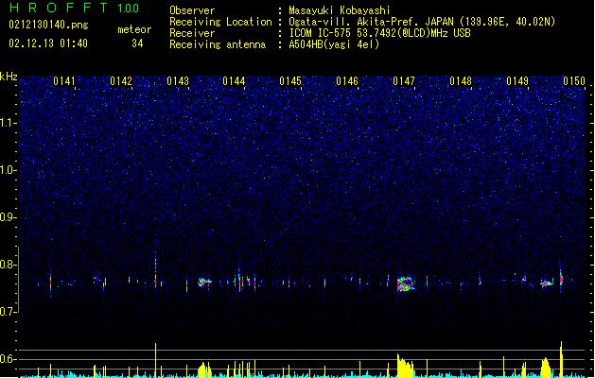Click the 1.1 kHz frequency axis label
Viewport: 595px width, 378px height.
click(x=9, y=123)
